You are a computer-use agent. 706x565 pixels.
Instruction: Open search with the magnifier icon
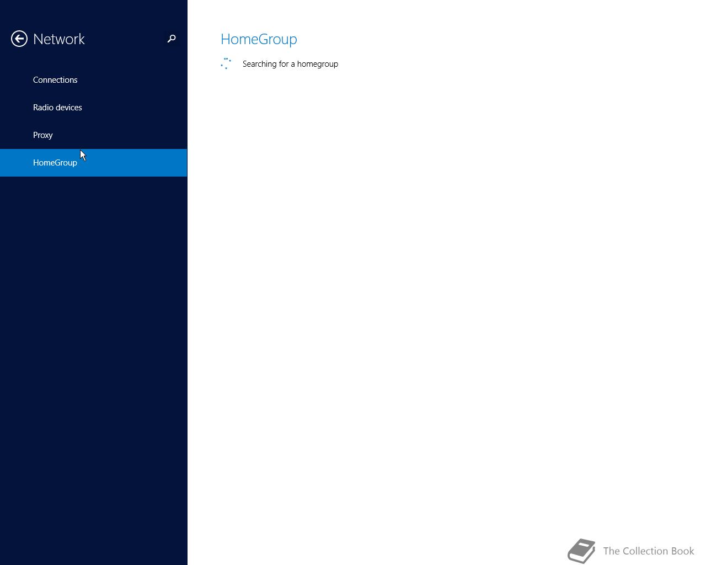point(172,39)
